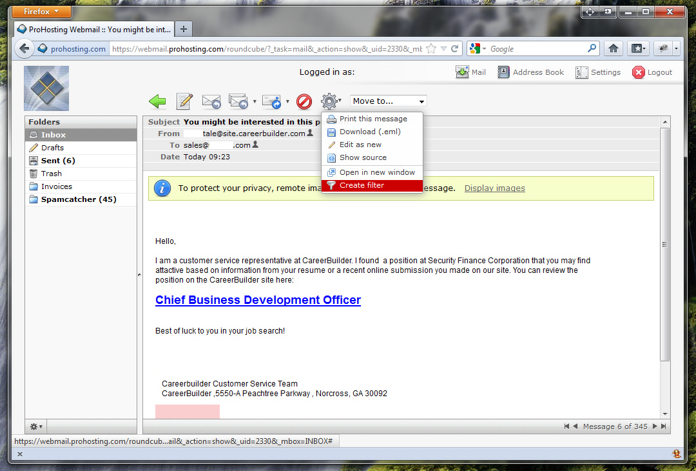
Task: Open the toolbar add-on dropdown arrow
Action: (x=676, y=49)
